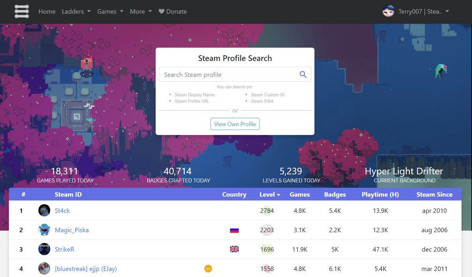The height and width of the screenshot is (277, 472).
Task: Click the aug 2006 date cell
Action: tap(435, 230)
